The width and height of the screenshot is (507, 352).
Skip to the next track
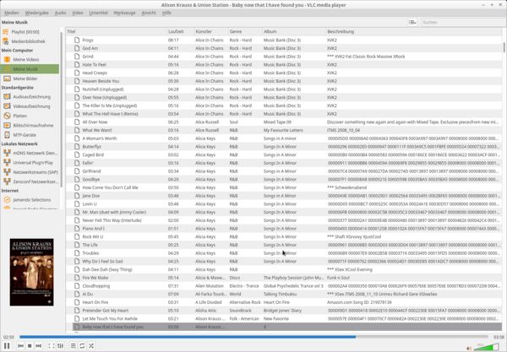39,345
